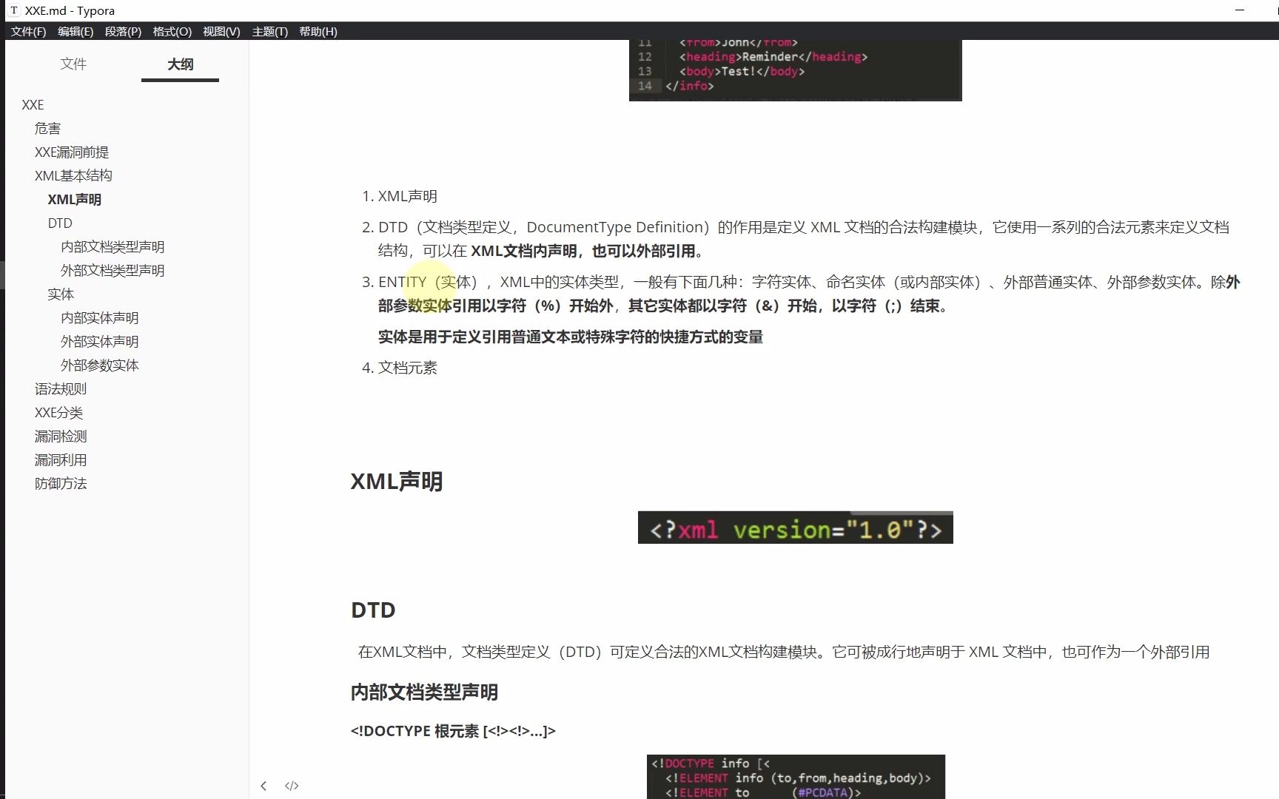The height and width of the screenshot is (799, 1279).
Task: Click bold sentence 实体是用于定义引用普通文本
Action: point(571,337)
